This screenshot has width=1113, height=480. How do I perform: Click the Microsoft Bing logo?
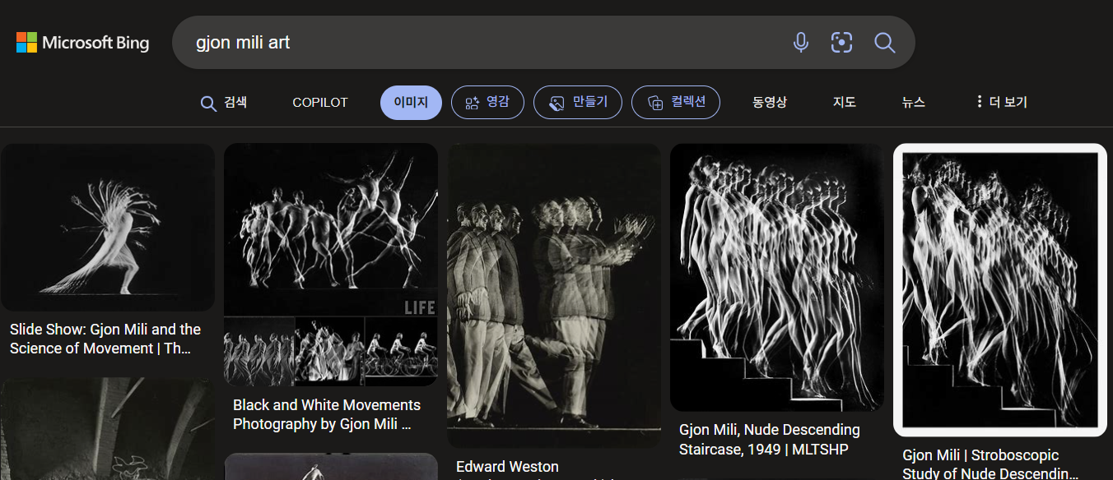click(82, 43)
